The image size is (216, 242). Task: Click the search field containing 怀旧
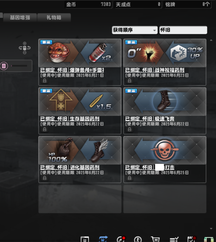click(x=183, y=30)
